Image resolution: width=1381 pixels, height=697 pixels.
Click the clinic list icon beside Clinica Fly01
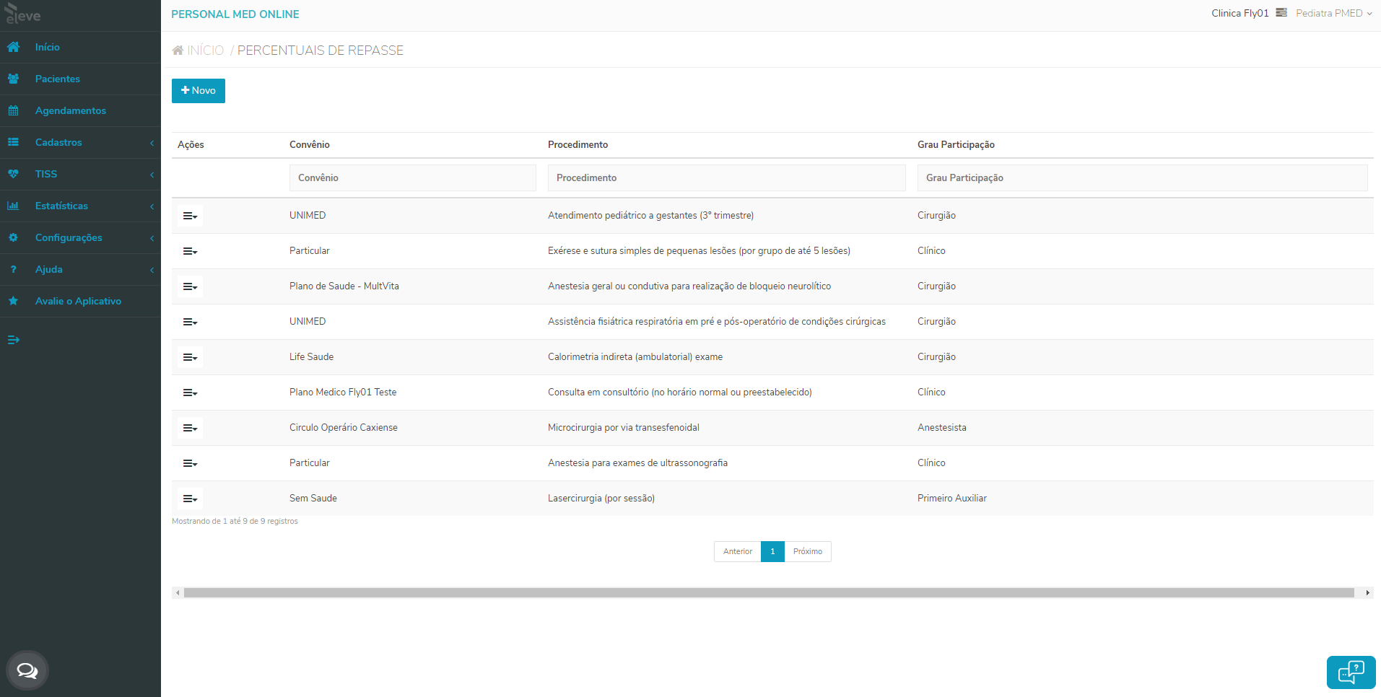(1281, 13)
